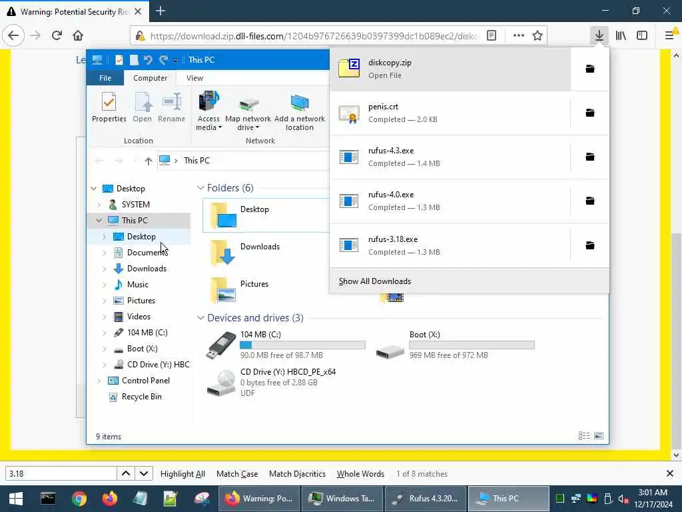
Task: Reload the current page
Action: (x=57, y=35)
